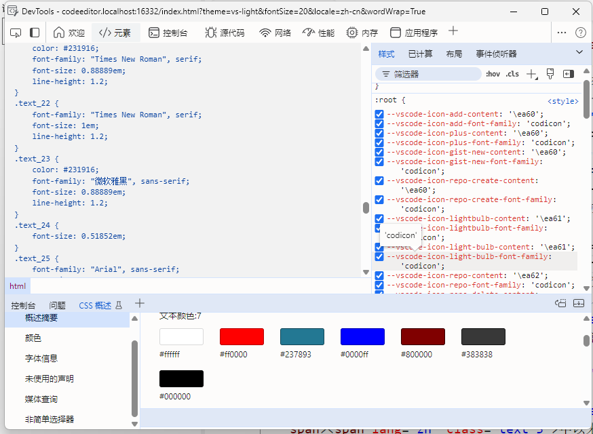The image size is (593, 434).
Task: Uncheck --vscode-icon-repo-content property
Action: pyautogui.click(x=379, y=275)
